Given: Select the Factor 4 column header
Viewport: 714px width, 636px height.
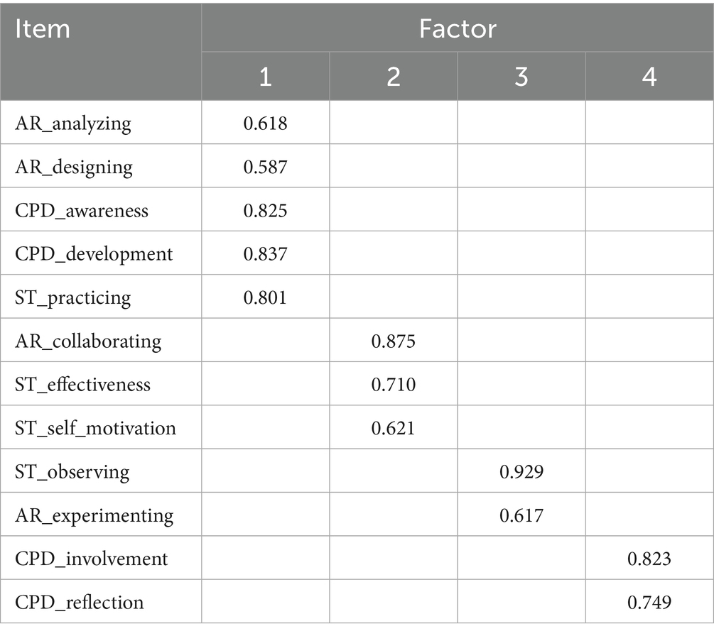Looking at the screenshot, I should click(x=649, y=77).
